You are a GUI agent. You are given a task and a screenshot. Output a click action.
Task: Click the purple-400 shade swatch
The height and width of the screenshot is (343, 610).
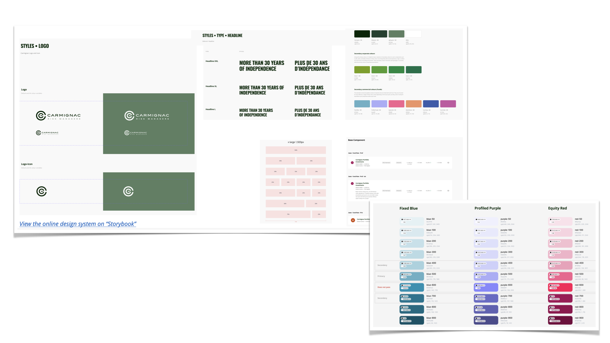click(x=486, y=265)
